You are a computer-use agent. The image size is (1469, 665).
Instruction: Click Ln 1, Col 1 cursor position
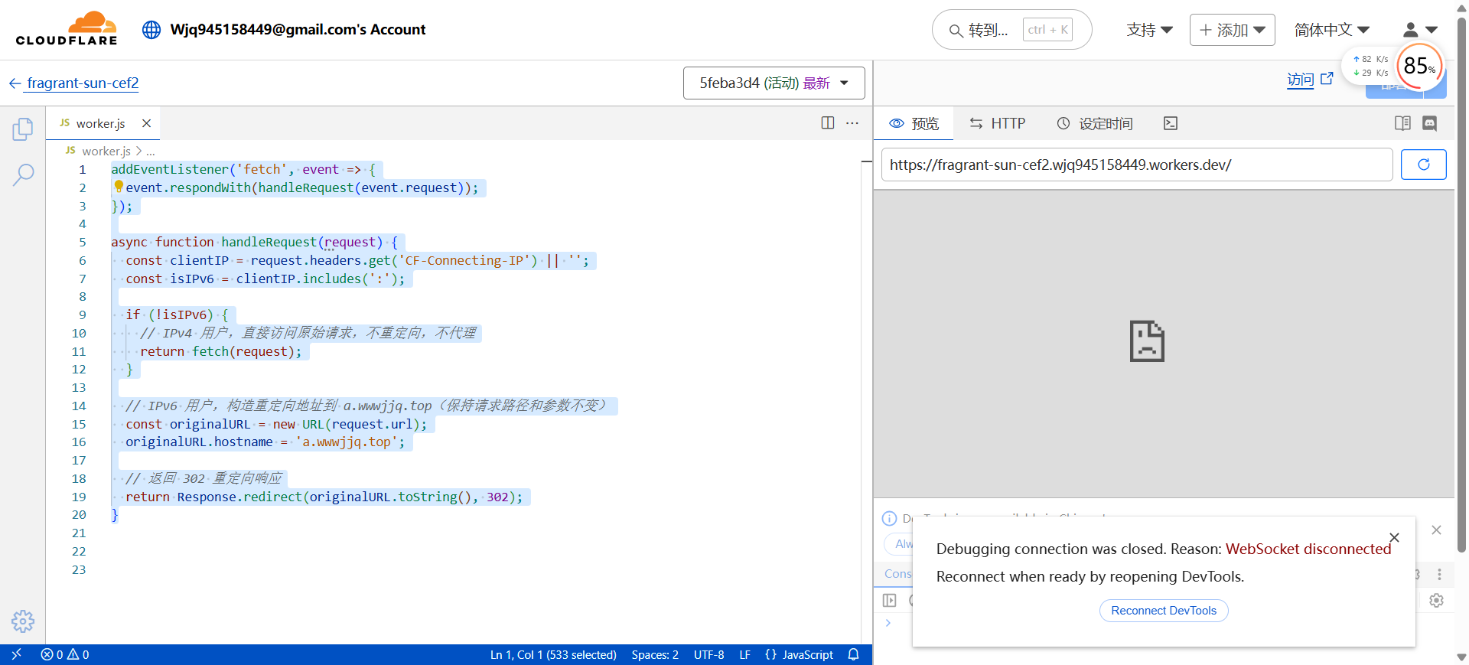[553, 654]
